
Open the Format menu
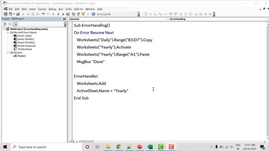point(42,9)
